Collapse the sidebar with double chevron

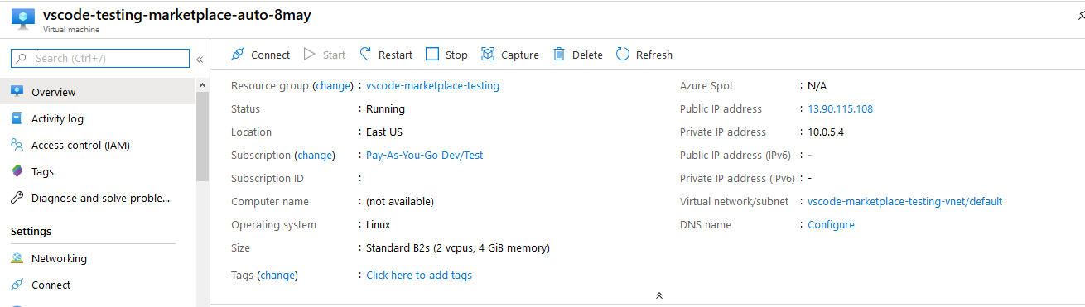(200, 59)
